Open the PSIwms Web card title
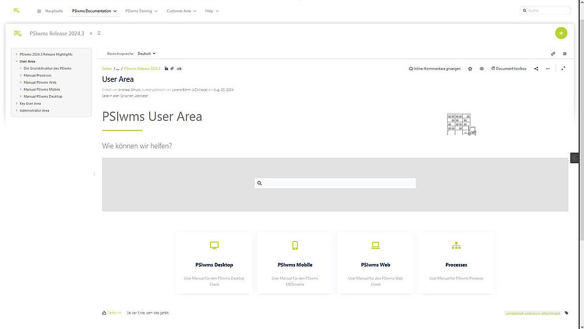Image resolution: width=584 pixels, height=329 pixels. 375,265
